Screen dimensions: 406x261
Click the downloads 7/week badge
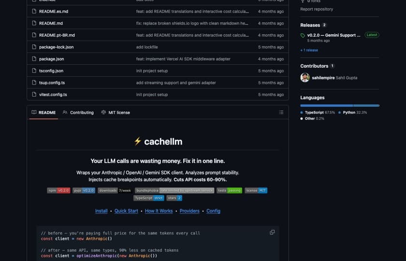pos(115,190)
